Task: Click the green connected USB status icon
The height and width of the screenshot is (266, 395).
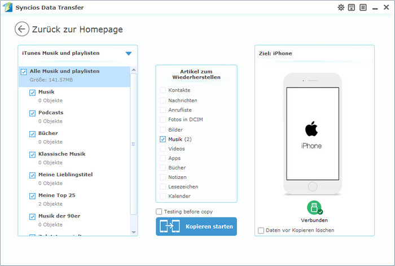Action: (314, 207)
